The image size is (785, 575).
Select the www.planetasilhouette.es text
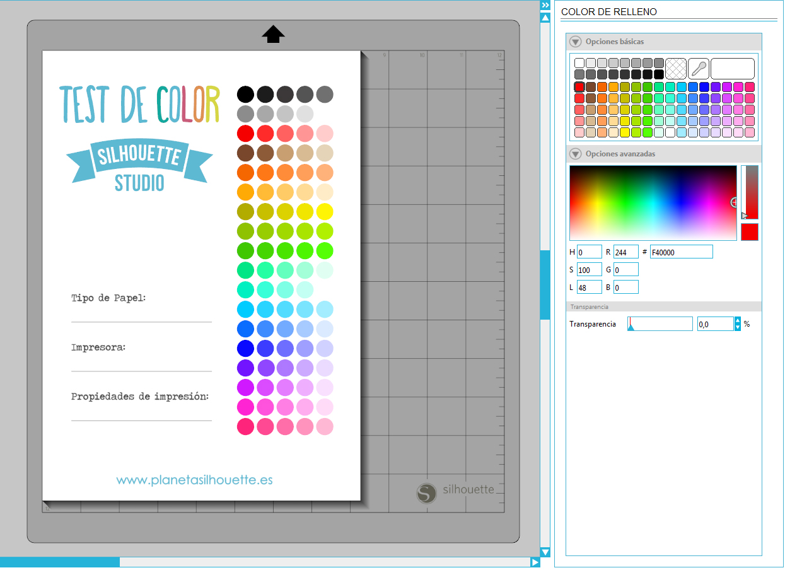tap(195, 480)
